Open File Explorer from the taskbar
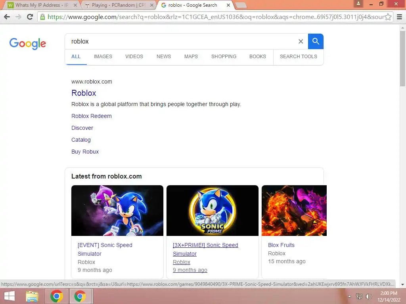 pos(32,296)
